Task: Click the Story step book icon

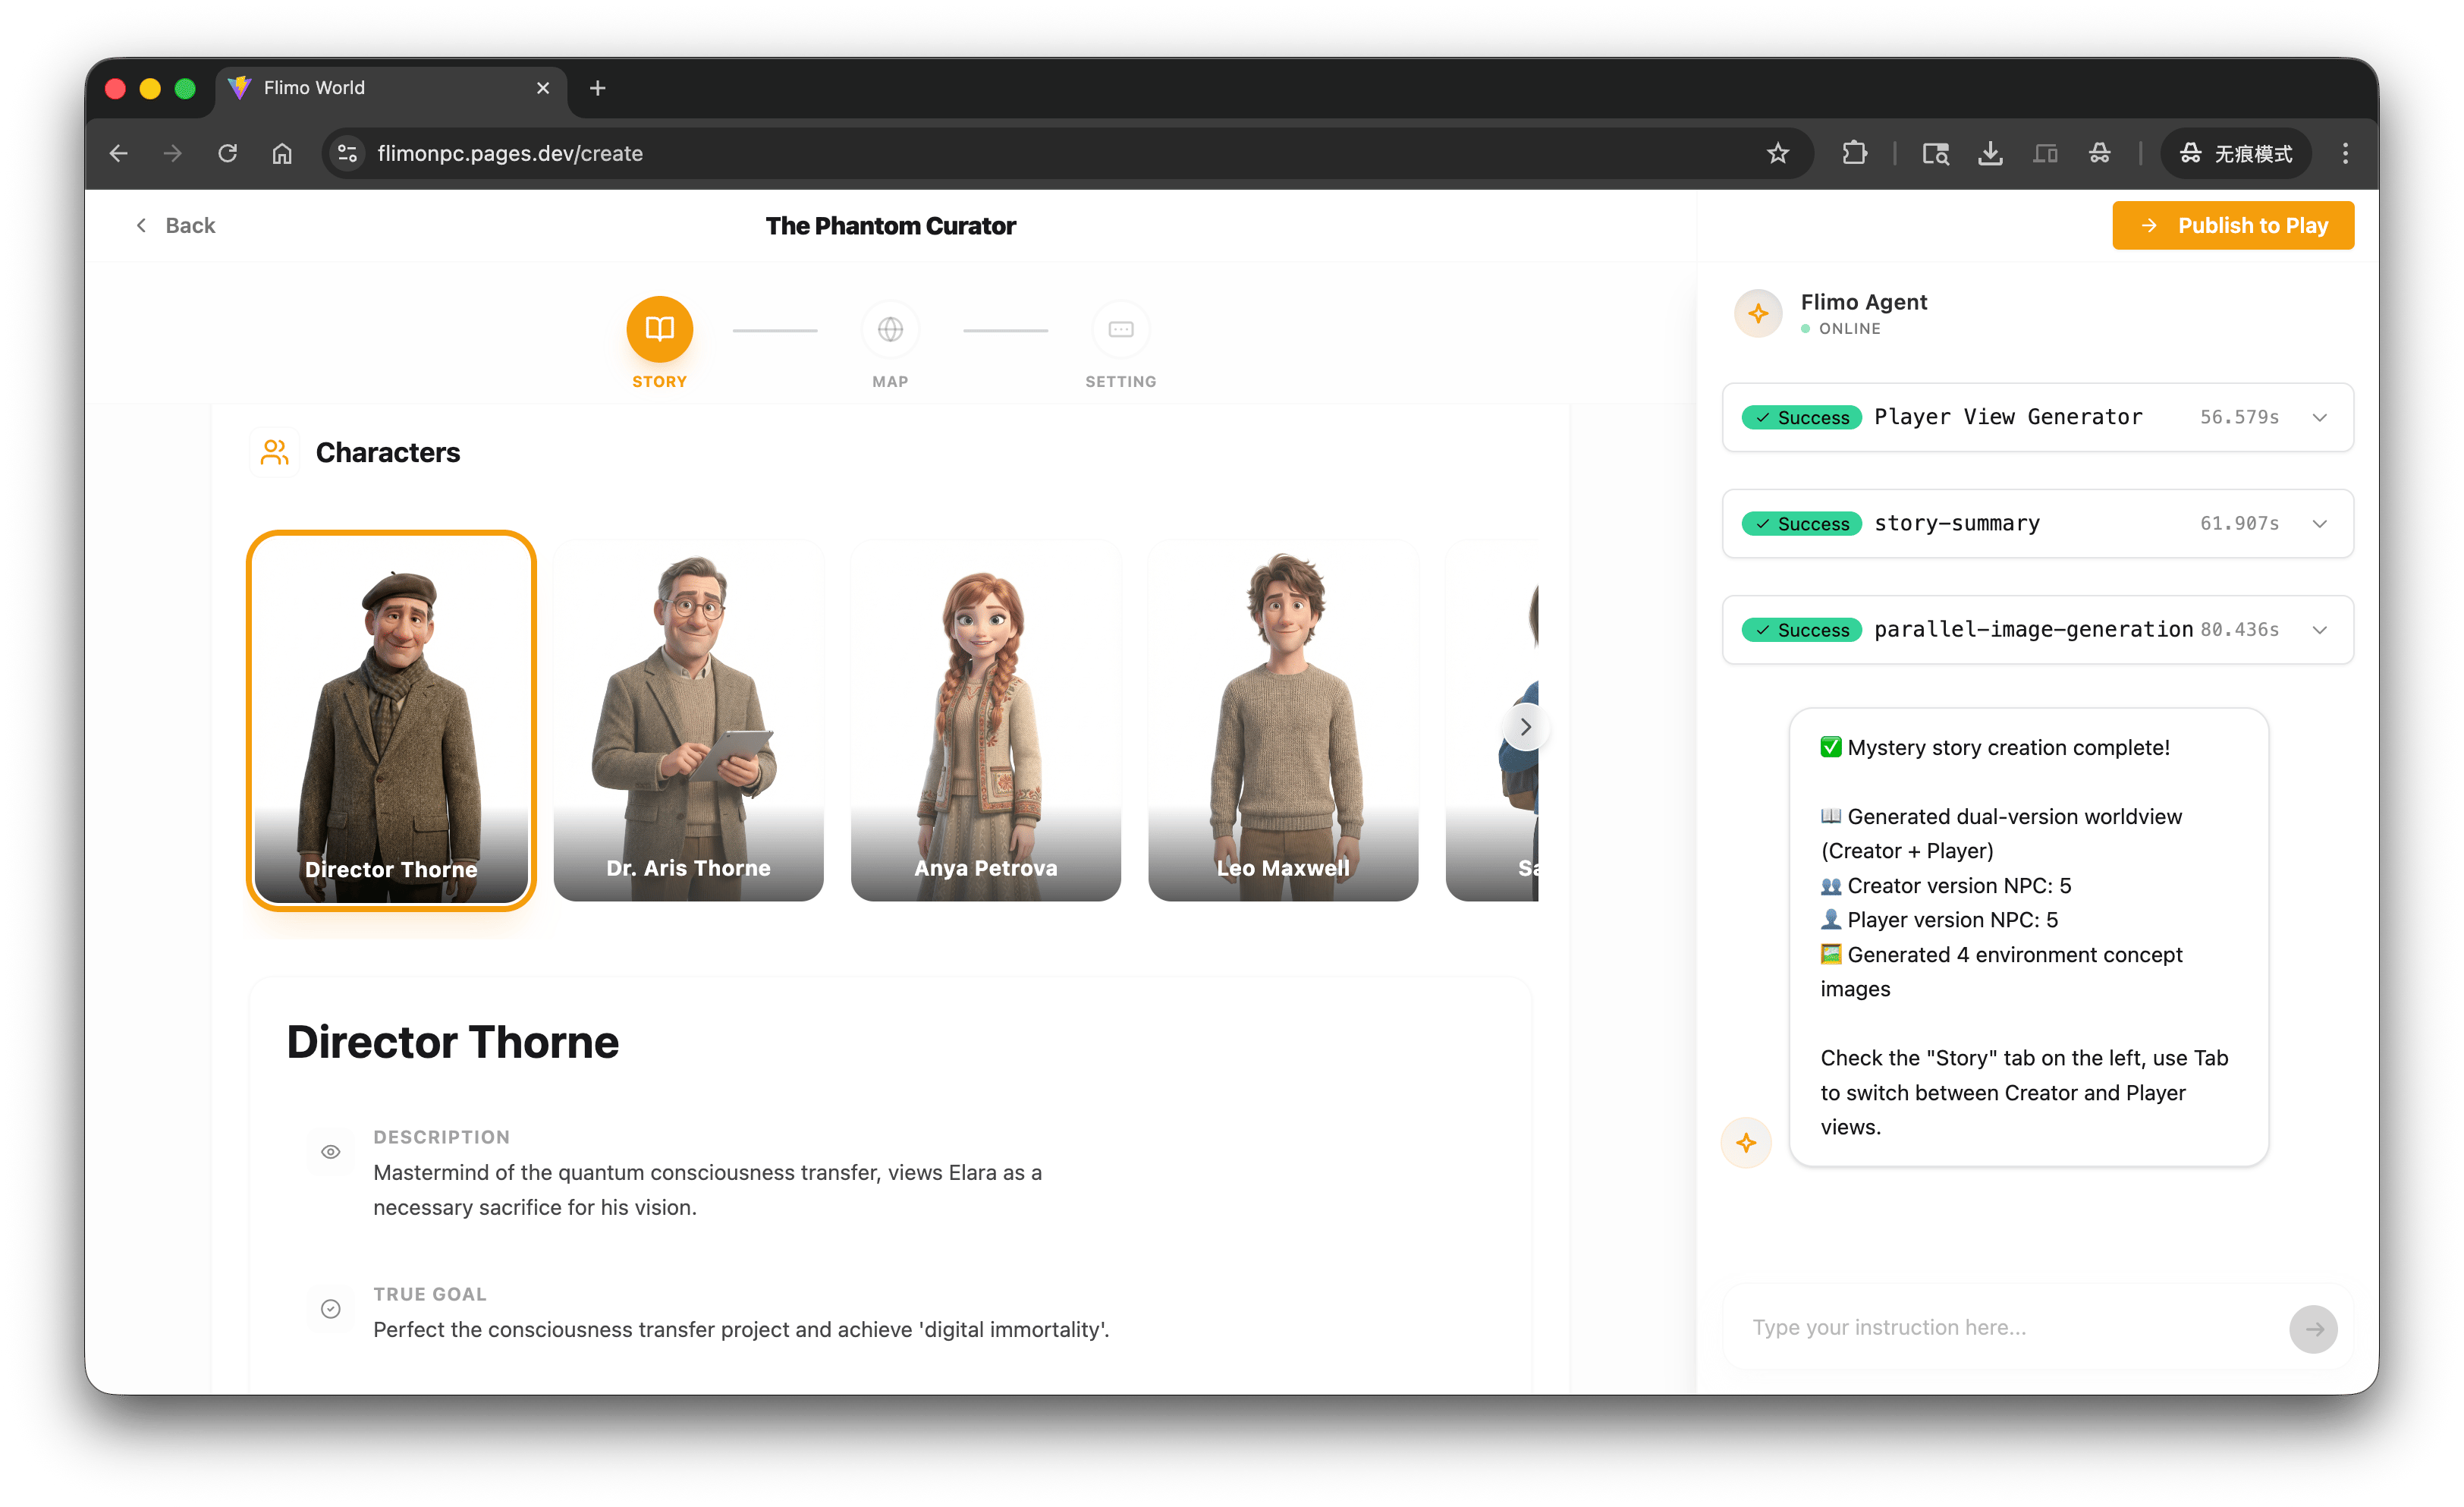Action: tap(659, 329)
